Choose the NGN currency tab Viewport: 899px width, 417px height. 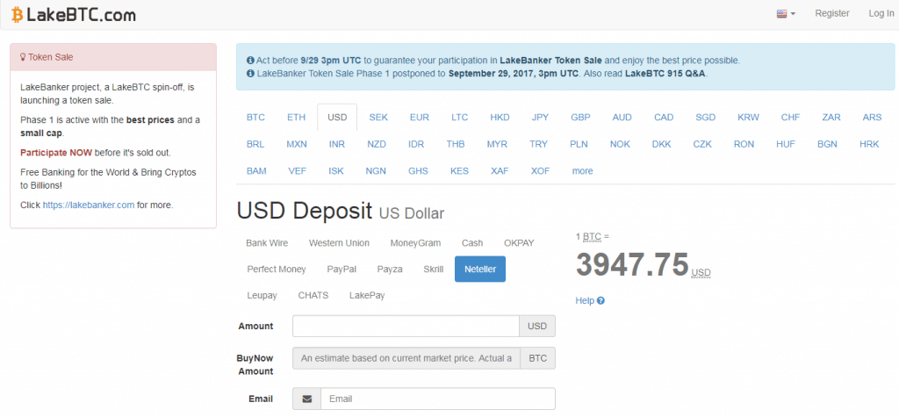coord(376,171)
